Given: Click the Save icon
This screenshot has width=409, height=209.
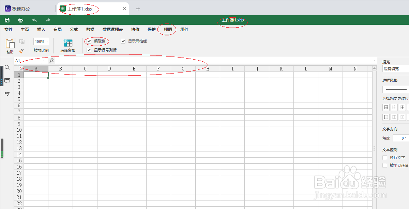Looking at the screenshot, I should (x=7, y=20).
